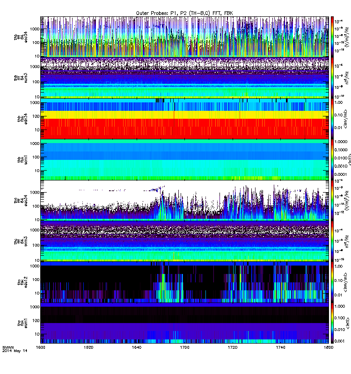Click the '0.1000' color bar tick value
This screenshot has height=374, width=351.
click(341, 150)
